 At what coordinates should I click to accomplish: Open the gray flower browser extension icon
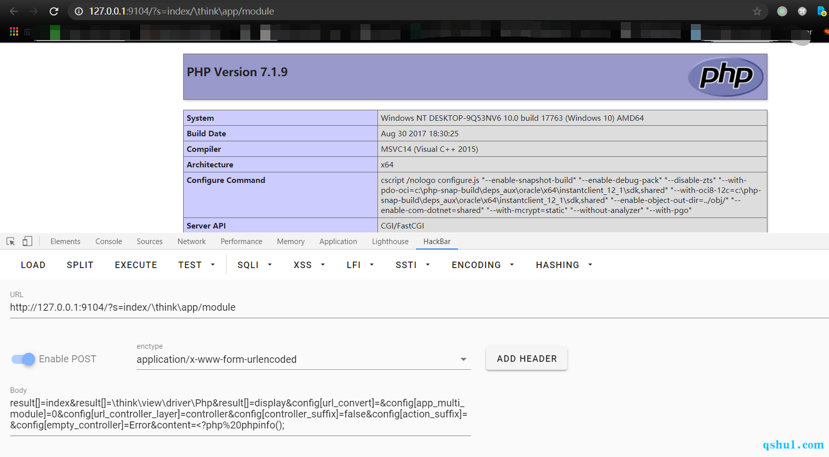pos(802,11)
